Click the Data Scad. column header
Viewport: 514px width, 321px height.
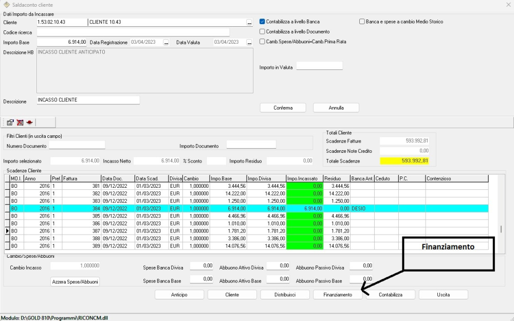click(151, 179)
